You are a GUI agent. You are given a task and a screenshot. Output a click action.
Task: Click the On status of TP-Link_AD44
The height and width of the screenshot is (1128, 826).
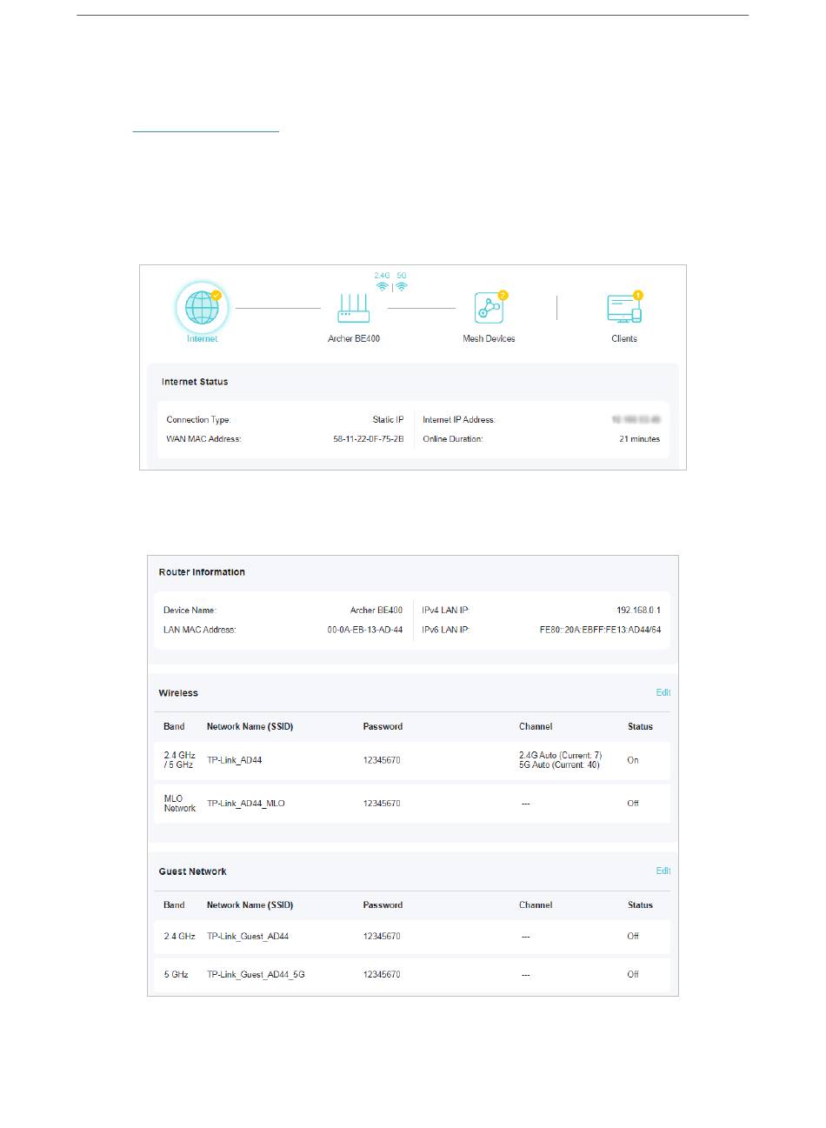click(633, 760)
